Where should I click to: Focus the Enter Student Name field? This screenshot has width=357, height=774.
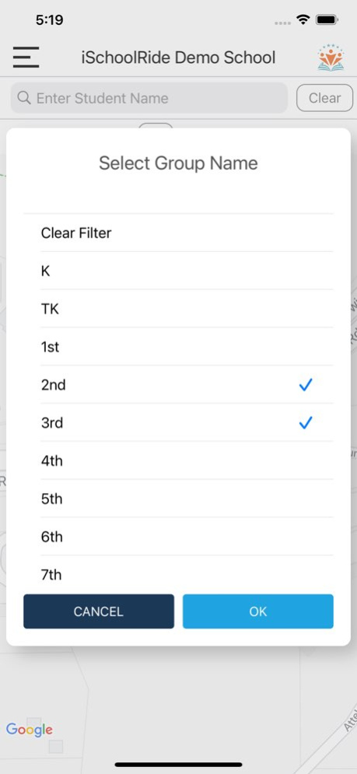point(149,98)
